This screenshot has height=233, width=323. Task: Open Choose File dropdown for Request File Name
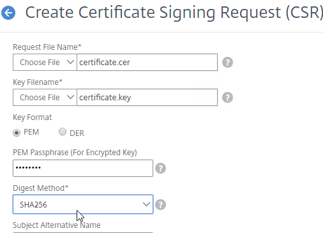[x=45, y=63]
